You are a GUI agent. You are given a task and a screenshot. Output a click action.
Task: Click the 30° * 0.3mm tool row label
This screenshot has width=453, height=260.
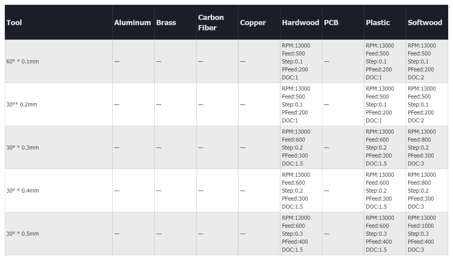click(23, 148)
